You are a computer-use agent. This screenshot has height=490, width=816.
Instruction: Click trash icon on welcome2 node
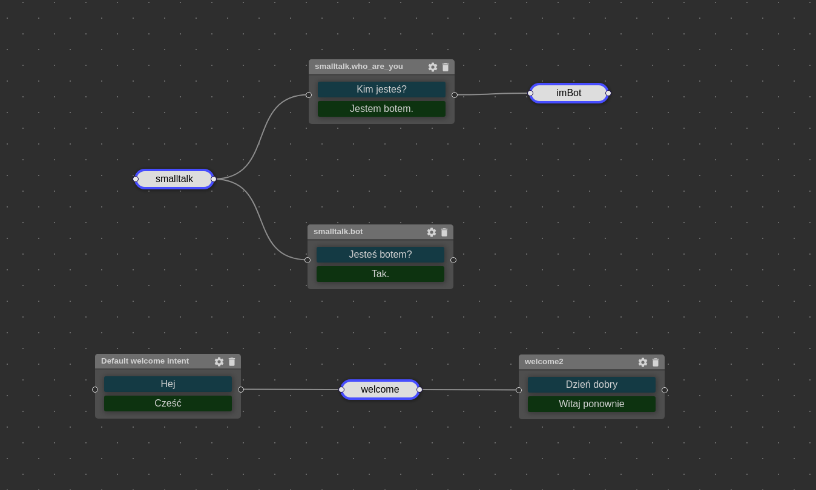(656, 362)
